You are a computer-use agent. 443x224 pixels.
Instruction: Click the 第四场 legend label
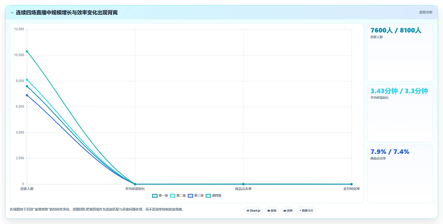pyautogui.click(x=217, y=196)
